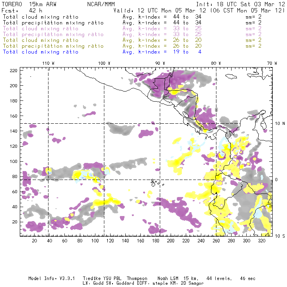Click the '0' equator latitude label
287x287 pixels.
[277, 180]
